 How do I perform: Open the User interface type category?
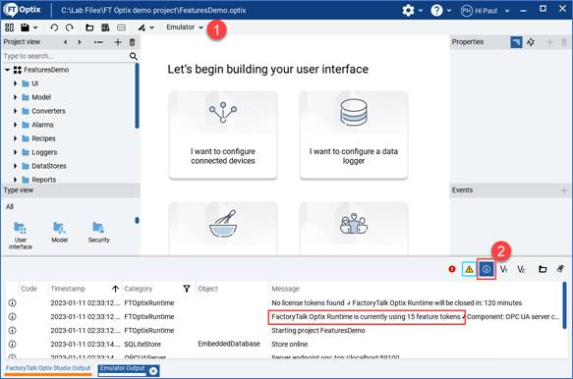21,236
